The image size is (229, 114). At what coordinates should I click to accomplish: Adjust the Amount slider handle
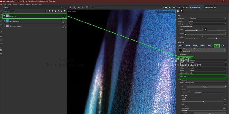[204, 102]
